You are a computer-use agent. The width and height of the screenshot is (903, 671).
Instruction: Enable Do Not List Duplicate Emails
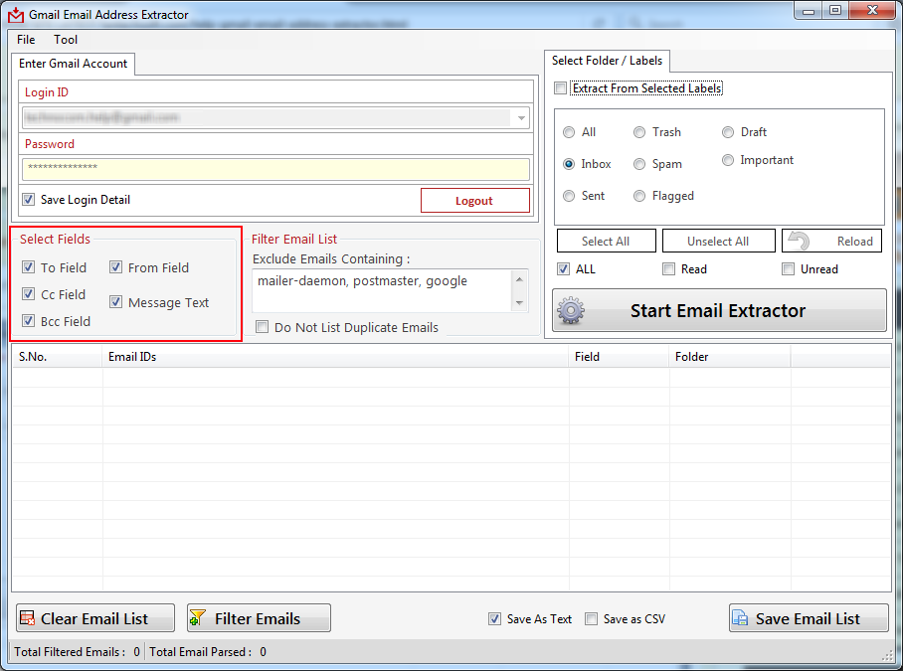click(262, 327)
